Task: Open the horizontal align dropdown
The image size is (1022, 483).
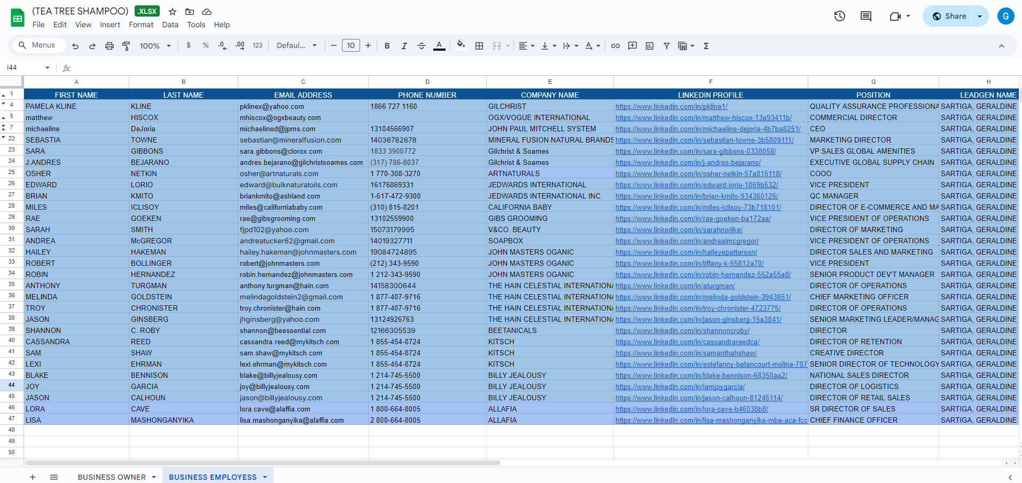Action: click(x=527, y=46)
